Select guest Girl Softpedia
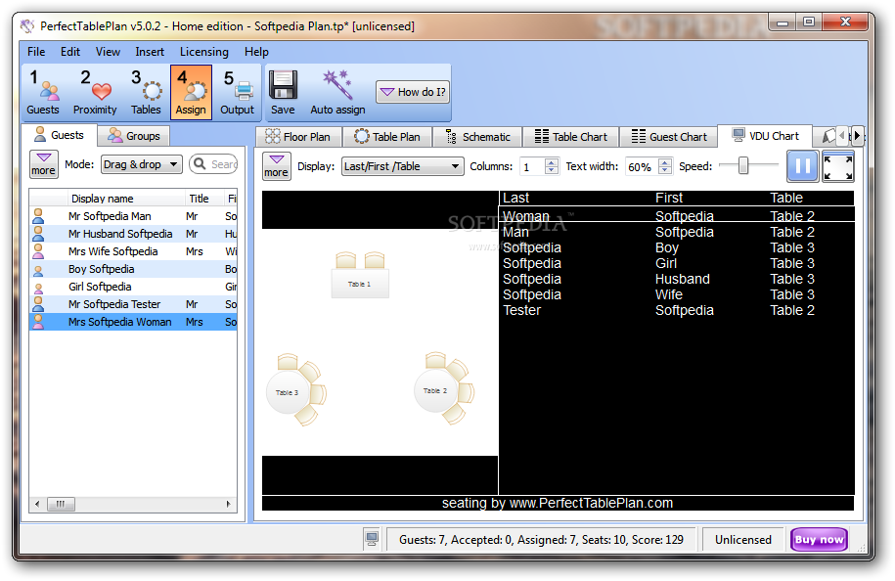Viewport: 895px width, 581px height. [x=133, y=287]
